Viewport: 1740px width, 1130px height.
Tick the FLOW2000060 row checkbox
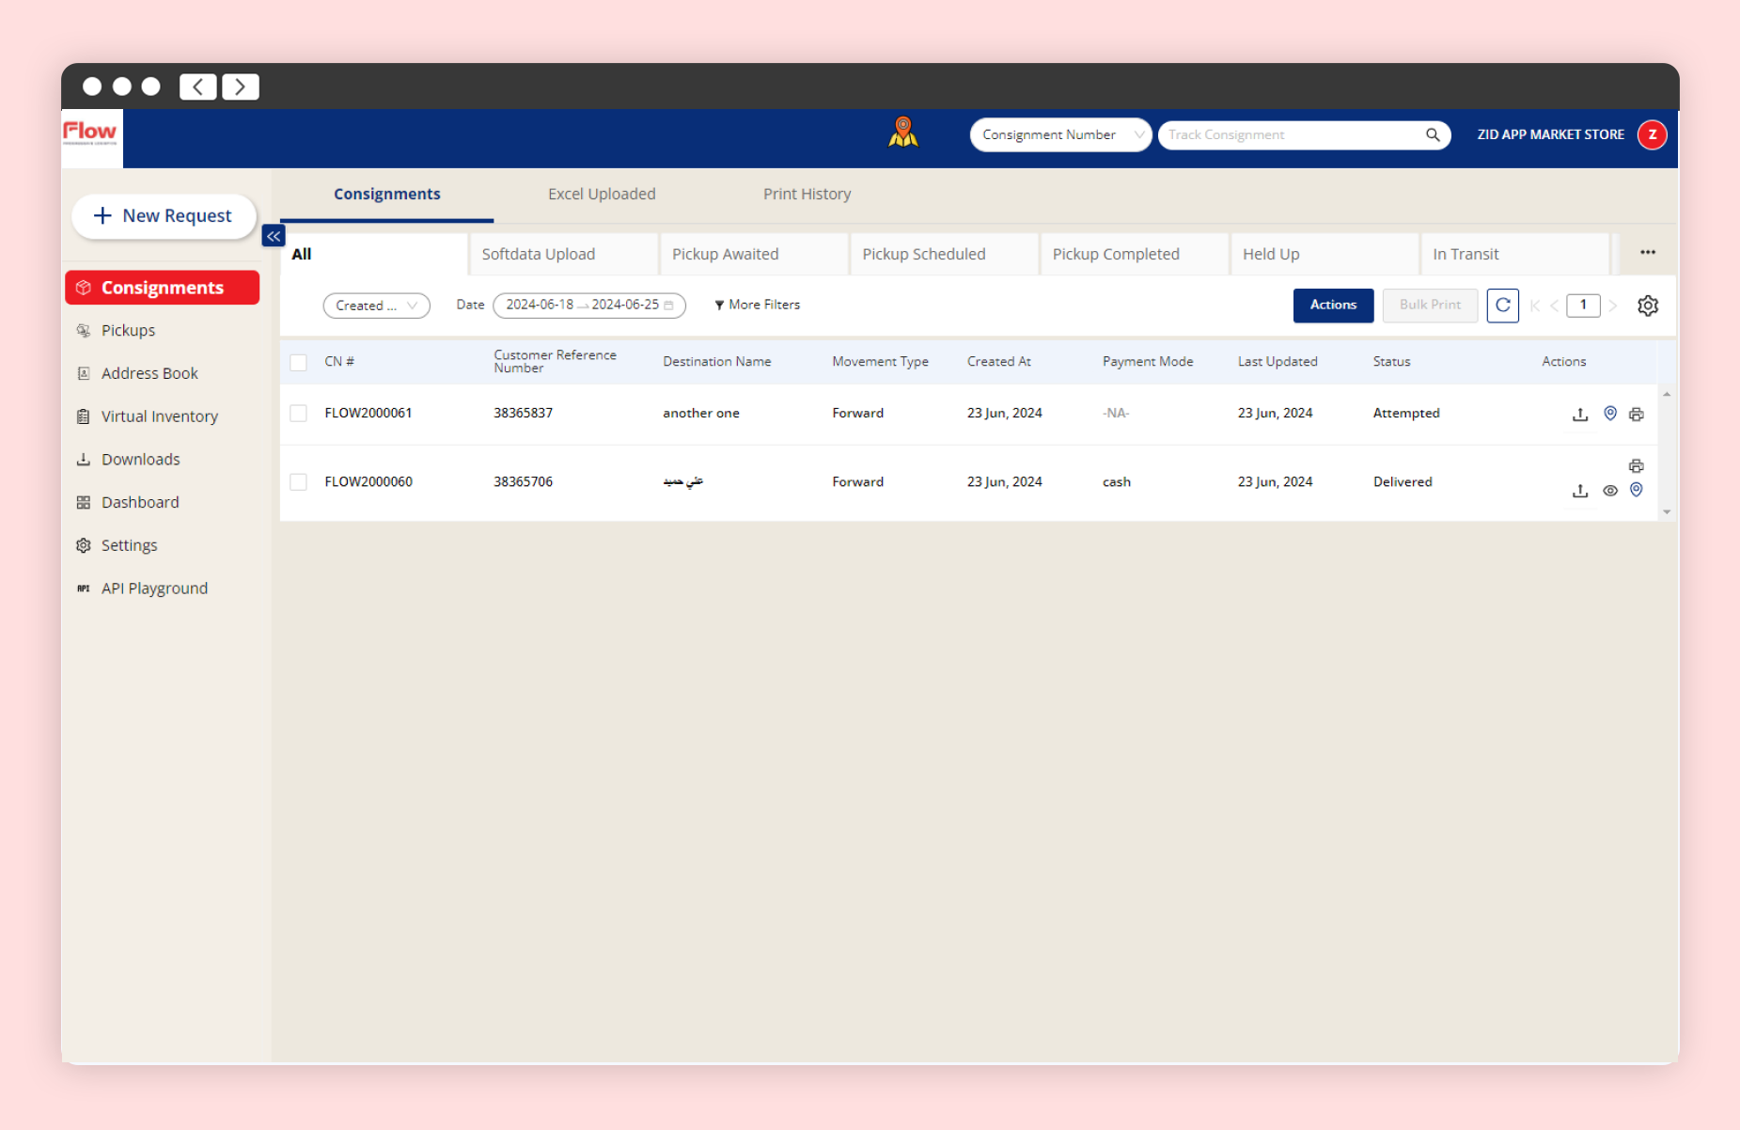(299, 482)
